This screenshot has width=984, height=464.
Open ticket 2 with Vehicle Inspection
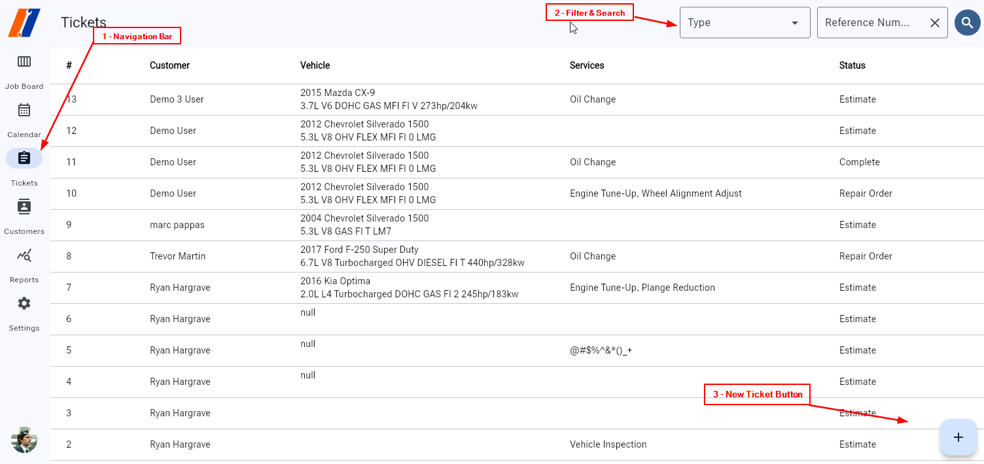tap(608, 444)
